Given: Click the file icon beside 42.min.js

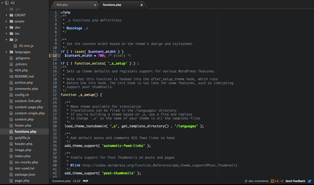Looking at the screenshot, I should 15,46.
